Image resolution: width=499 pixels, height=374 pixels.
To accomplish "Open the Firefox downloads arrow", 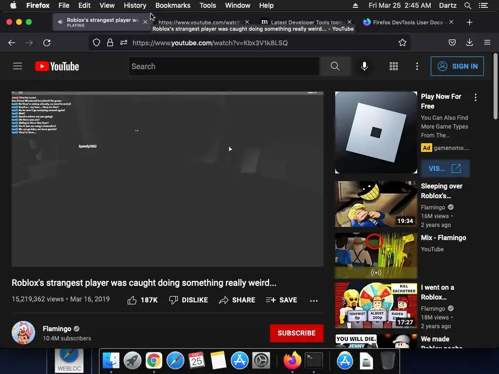I will click(x=469, y=43).
